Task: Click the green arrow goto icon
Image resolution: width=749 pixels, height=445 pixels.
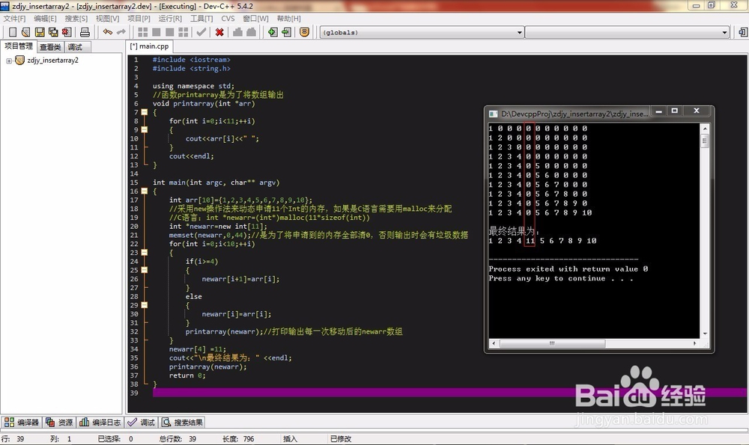Action: (287, 32)
